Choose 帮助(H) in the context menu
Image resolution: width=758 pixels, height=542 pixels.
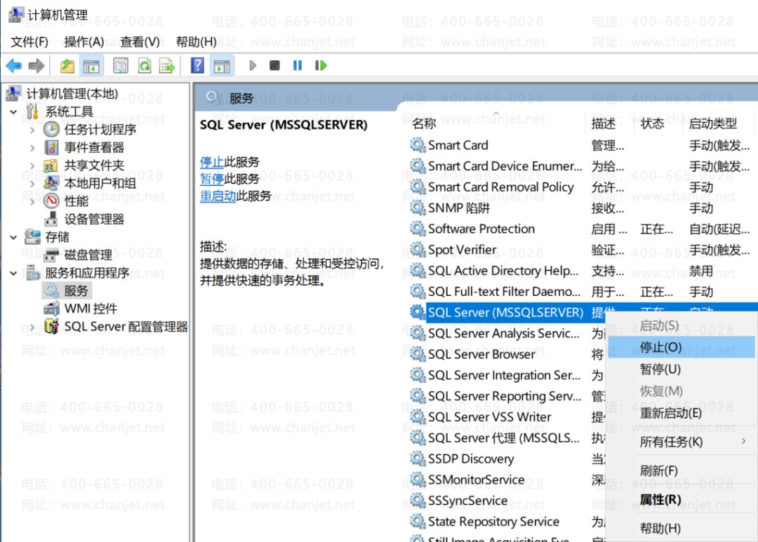681,529
